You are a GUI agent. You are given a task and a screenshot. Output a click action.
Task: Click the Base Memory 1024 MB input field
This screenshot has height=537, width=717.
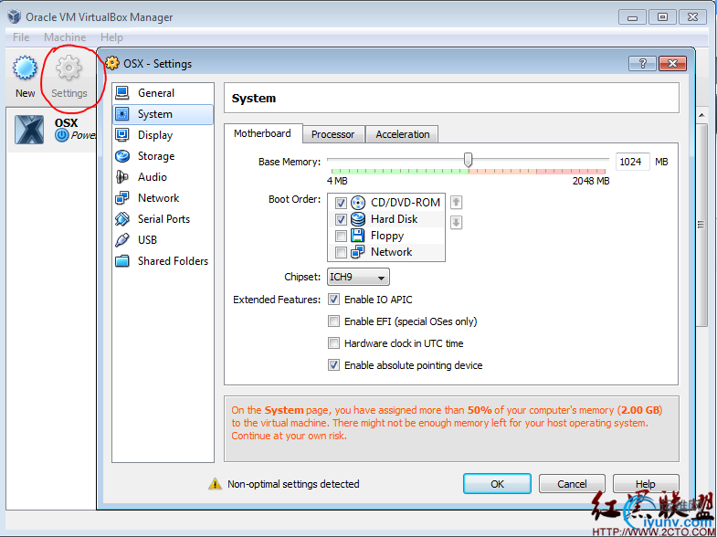click(632, 162)
